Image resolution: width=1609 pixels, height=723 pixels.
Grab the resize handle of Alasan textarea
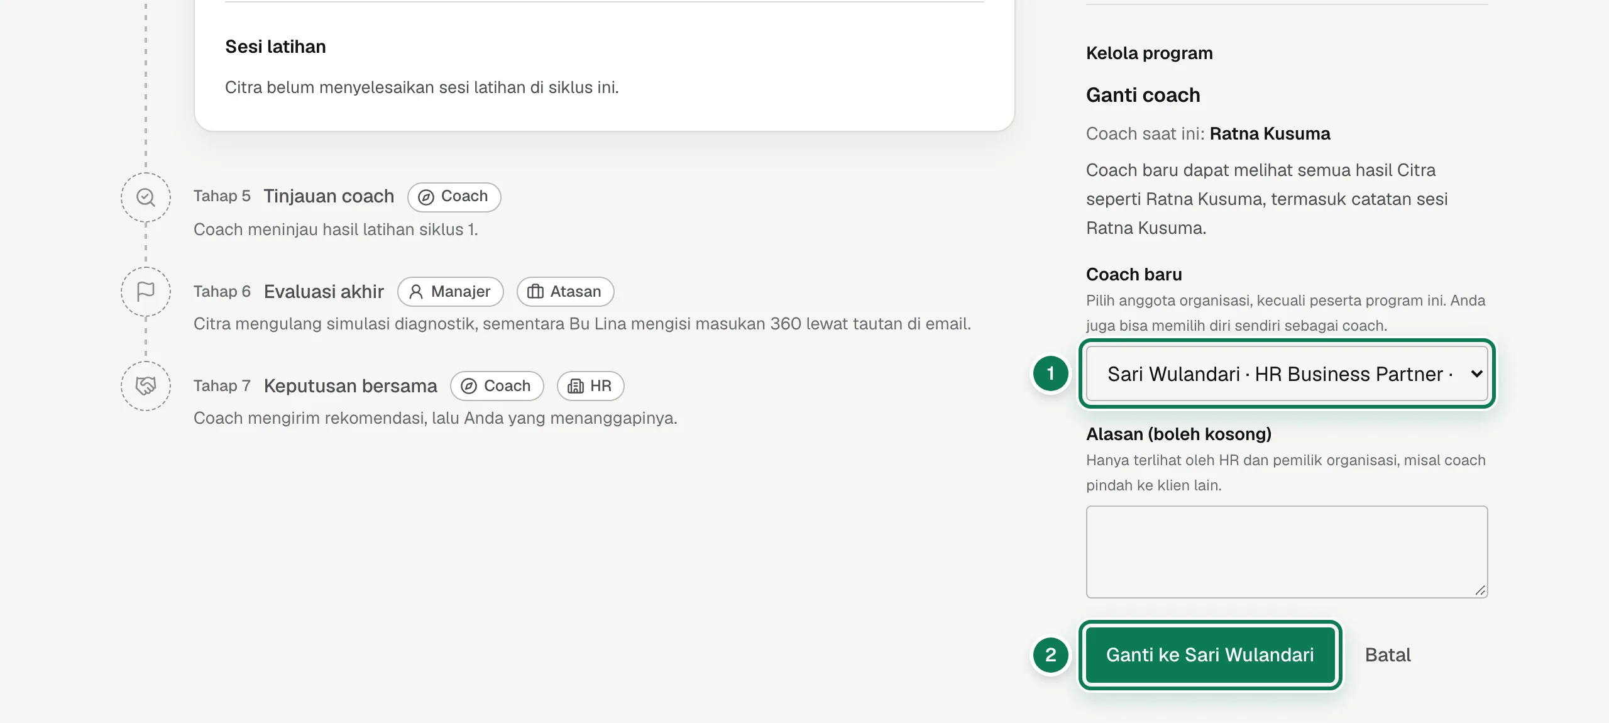pyautogui.click(x=1480, y=590)
